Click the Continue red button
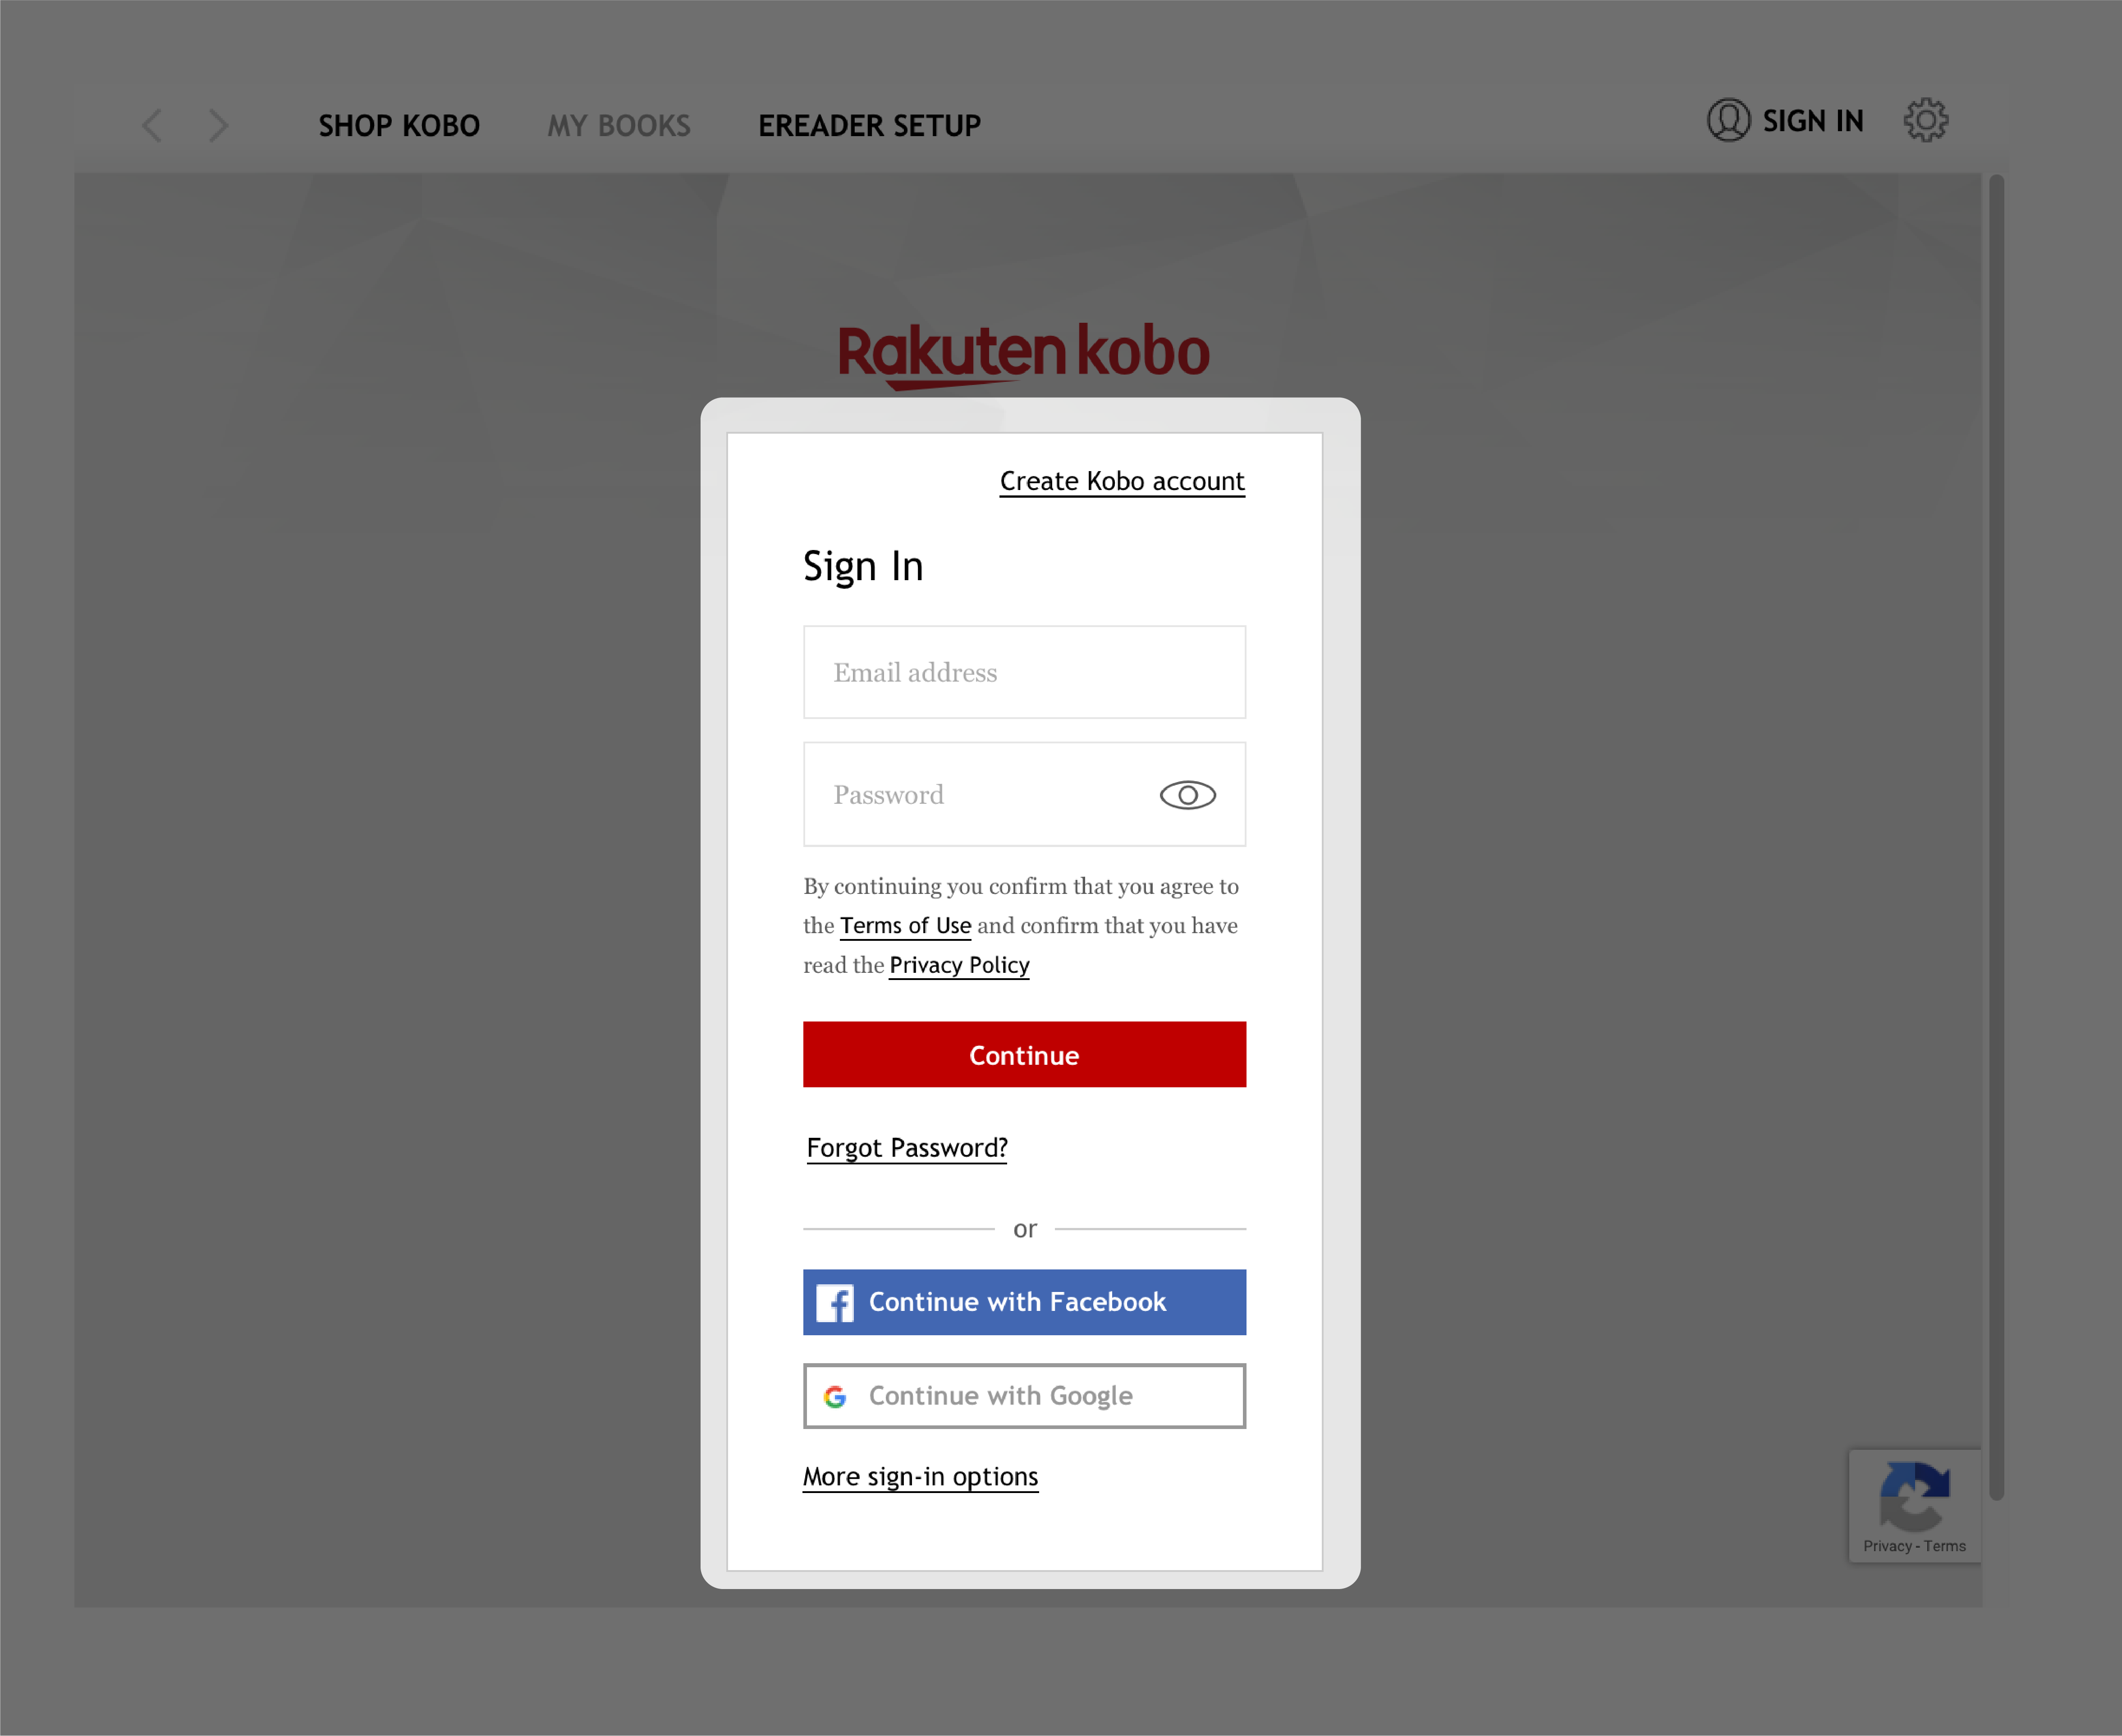This screenshot has width=2122, height=1736. (1024, 1054)
